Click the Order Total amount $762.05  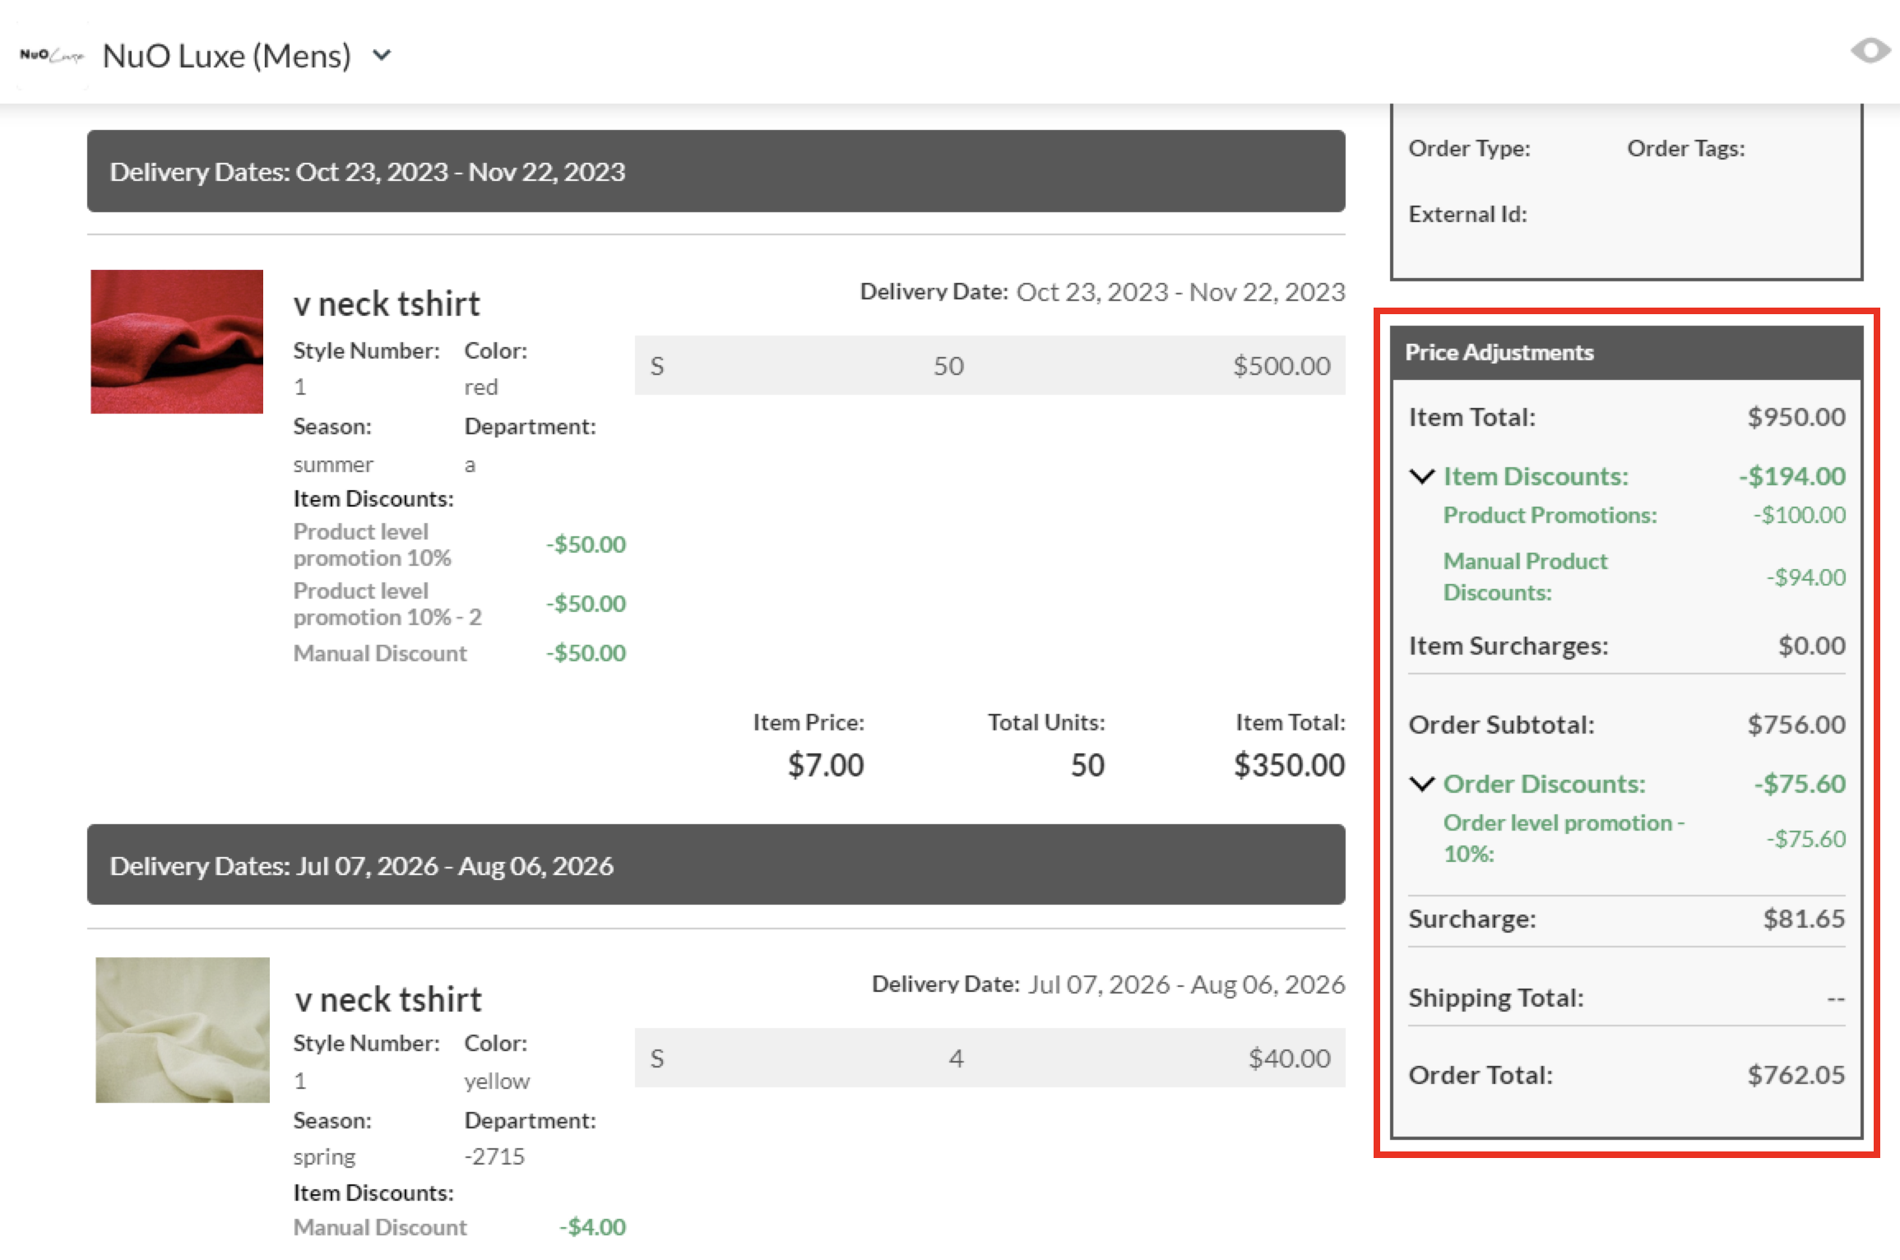pos(1796,1075)
